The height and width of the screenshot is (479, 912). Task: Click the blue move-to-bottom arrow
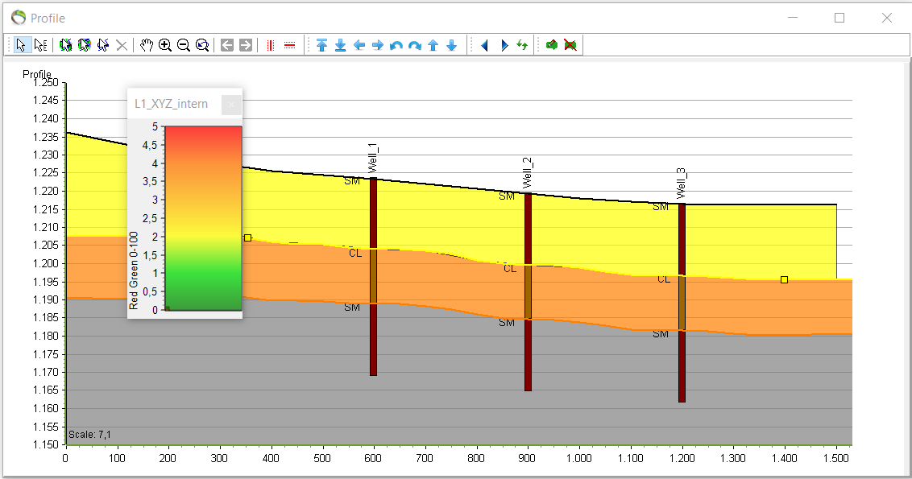340,45
